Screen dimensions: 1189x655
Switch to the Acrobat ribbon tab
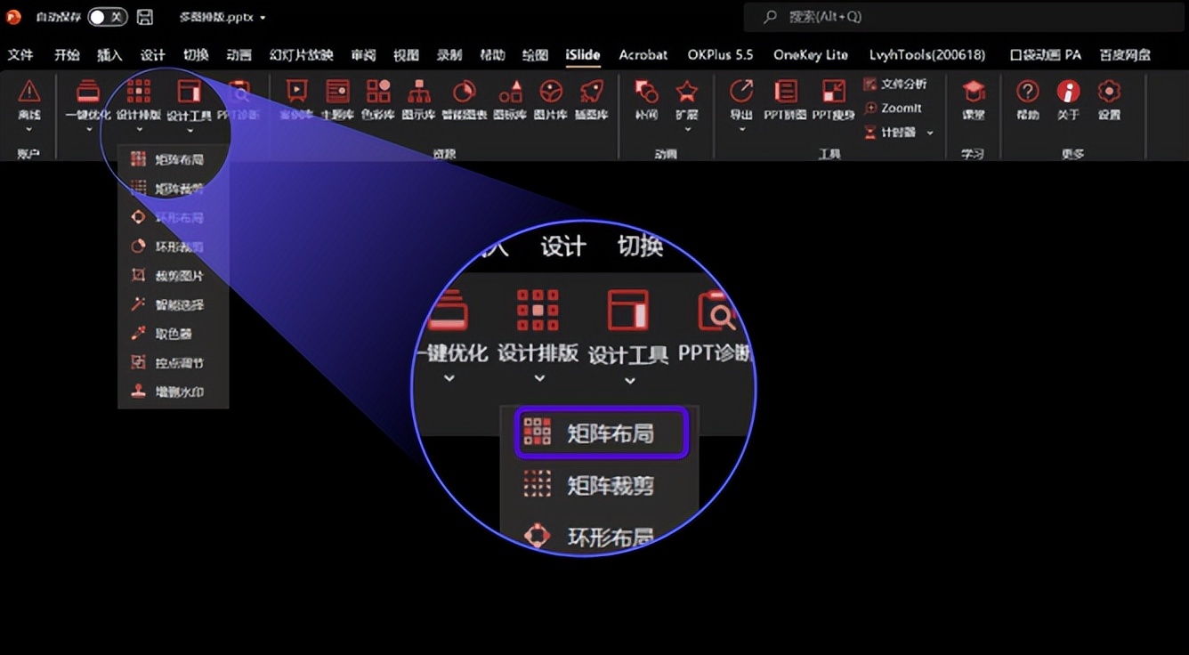pyautogui.click(x=643, y=54)
